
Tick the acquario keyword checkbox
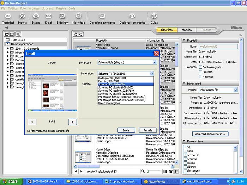[185, 159]
